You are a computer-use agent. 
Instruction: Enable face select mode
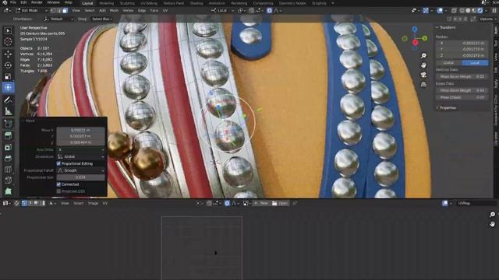click(65, 10)
